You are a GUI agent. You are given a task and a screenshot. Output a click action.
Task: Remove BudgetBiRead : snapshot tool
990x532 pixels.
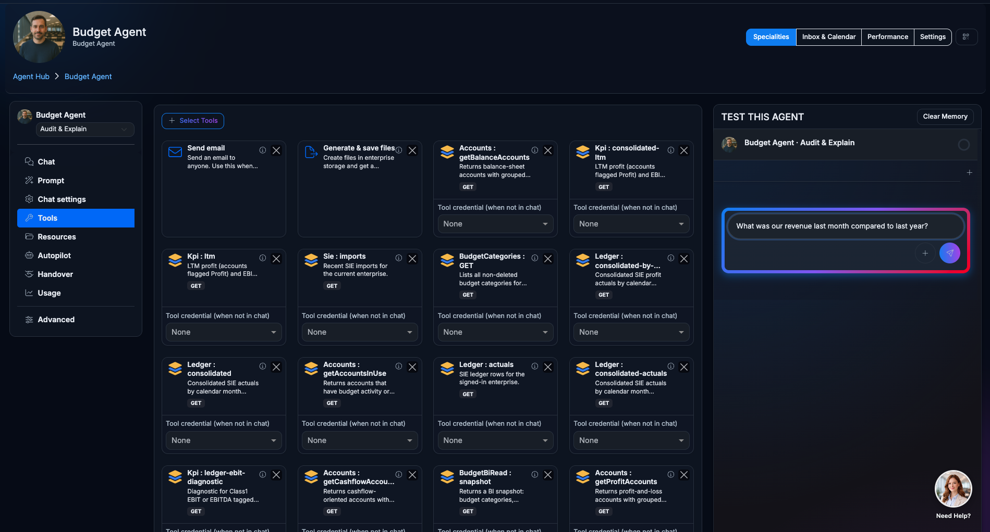pyautogui.click(x=548, y=475)
